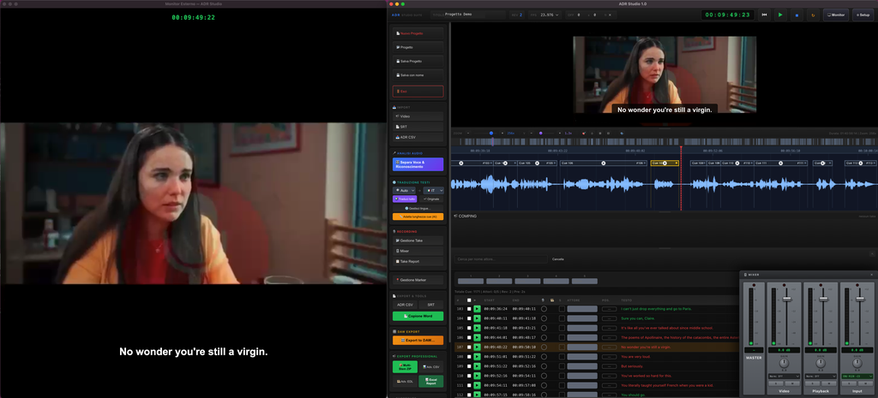Switch to Originale text
The width and height of the screenshot is (878, 398).
coord(431,199)
